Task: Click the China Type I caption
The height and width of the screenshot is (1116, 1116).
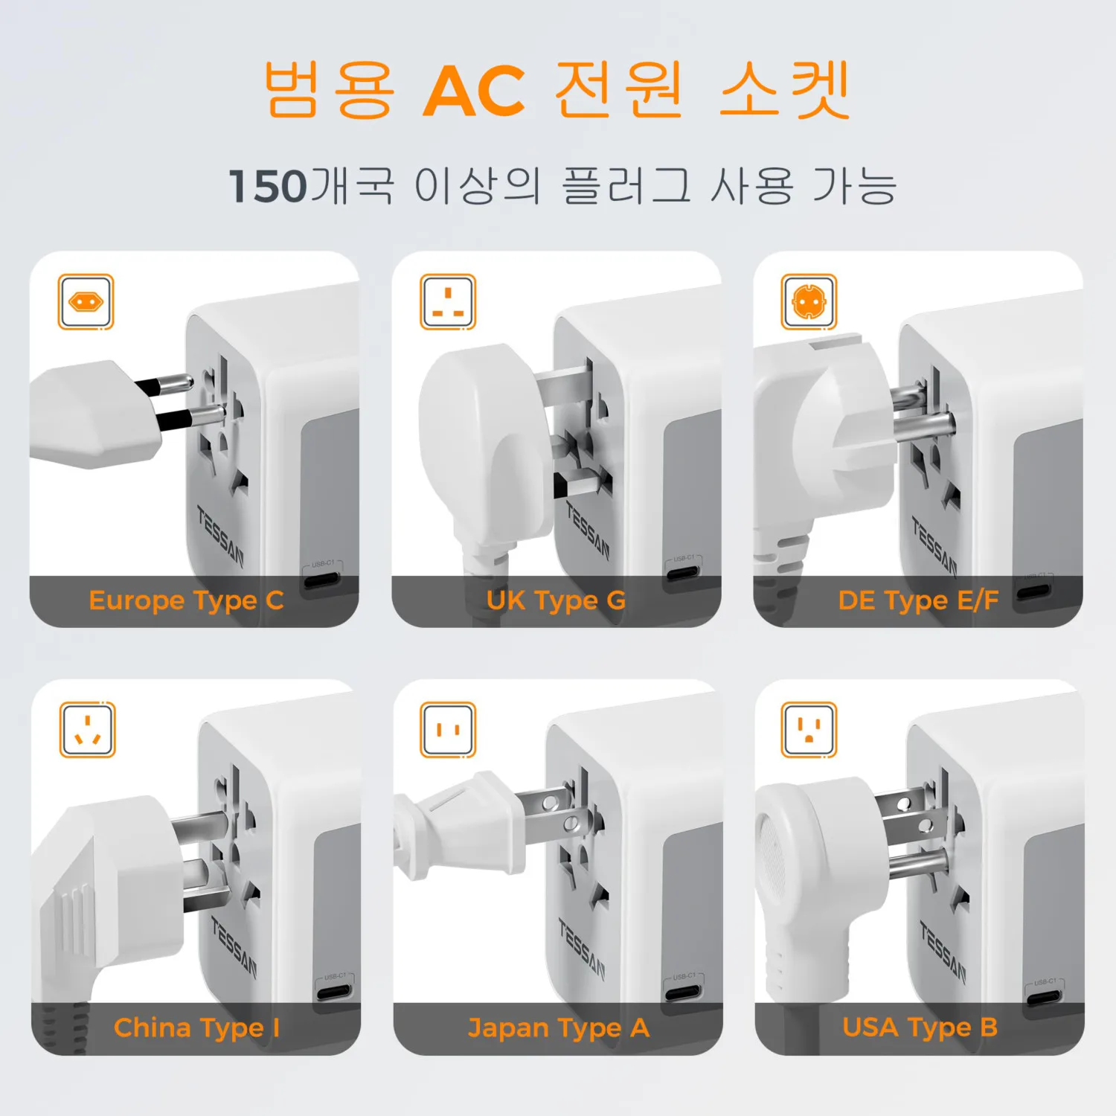Action: [197, 1028]
